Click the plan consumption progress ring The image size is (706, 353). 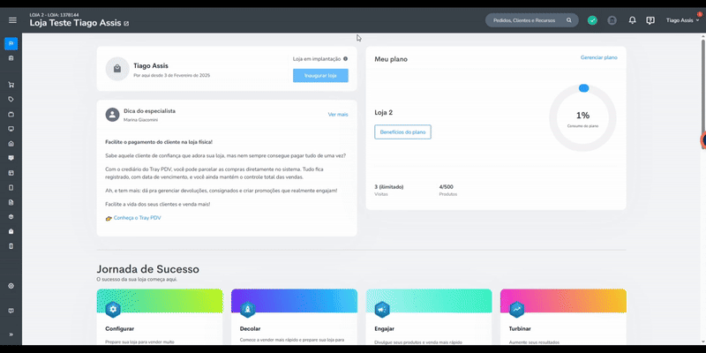582,118
